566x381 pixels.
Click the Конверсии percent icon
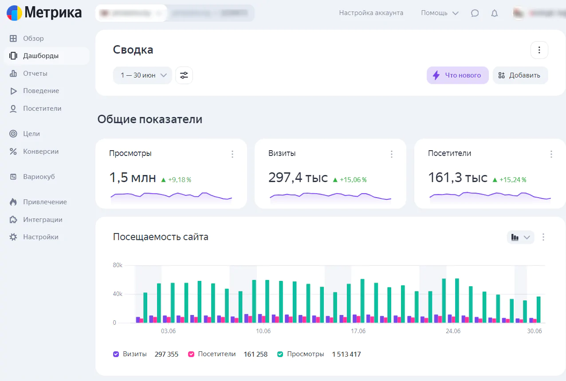[x=13, y=152]
